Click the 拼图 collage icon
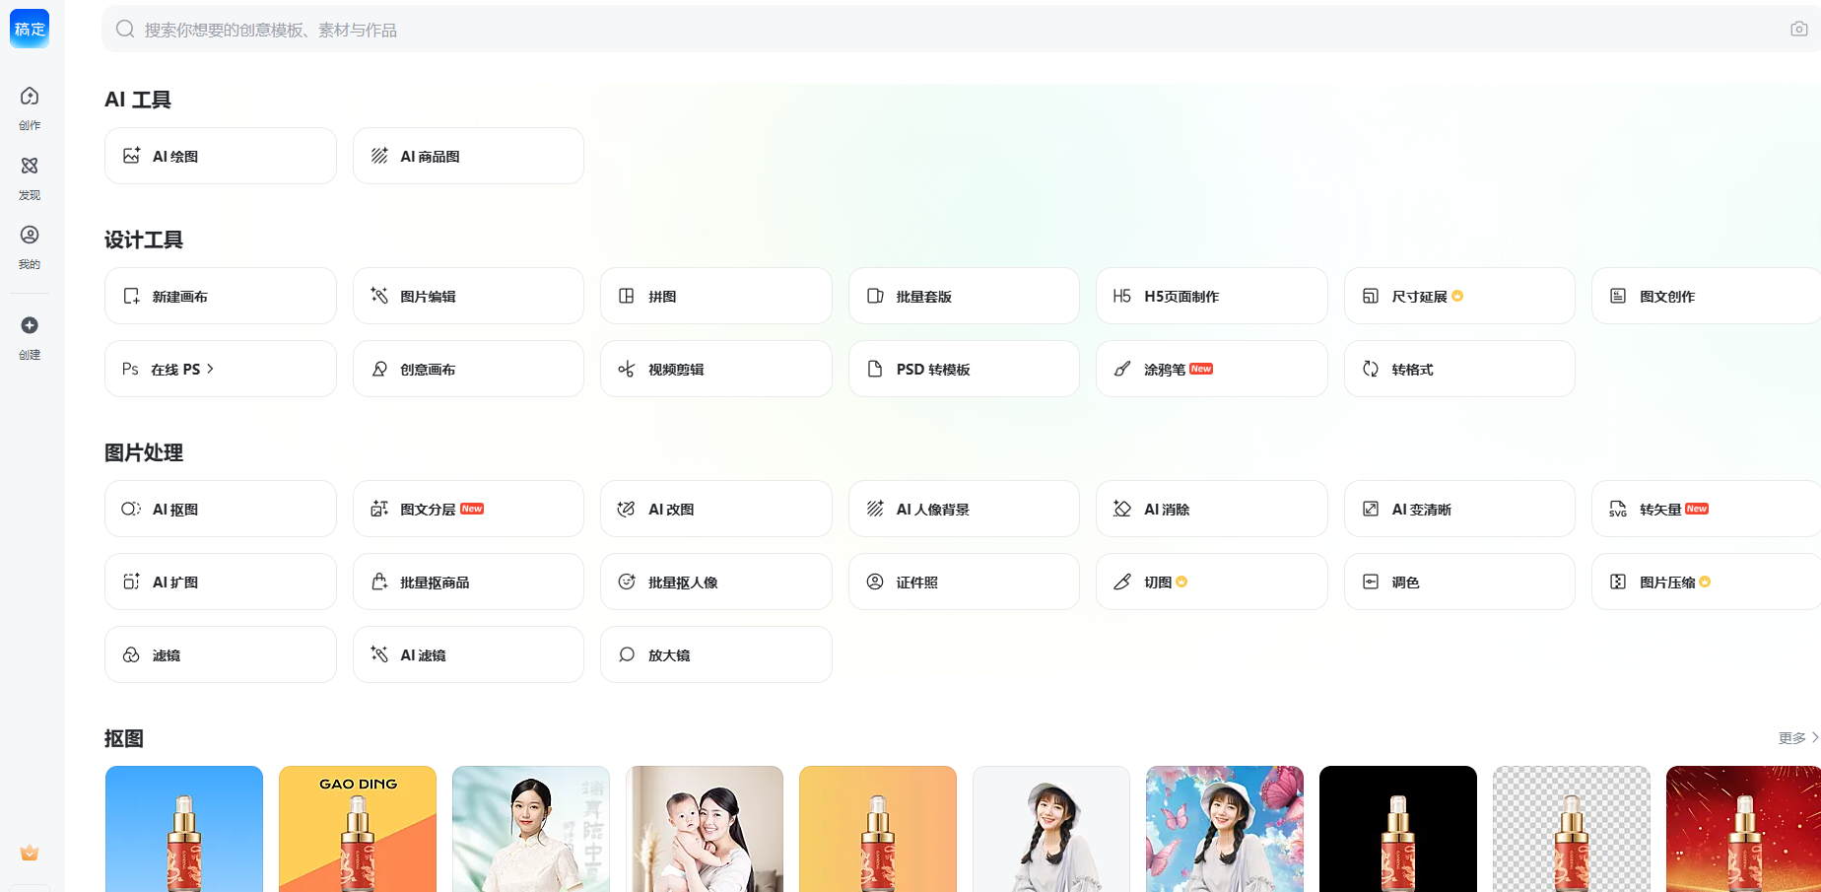The width and height of the screenshot is (1821, 892). (627, 296)
